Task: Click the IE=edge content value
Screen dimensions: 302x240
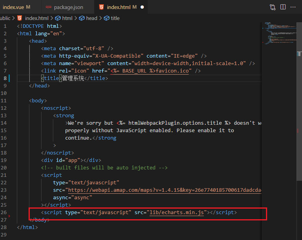Action: [184, 56]
